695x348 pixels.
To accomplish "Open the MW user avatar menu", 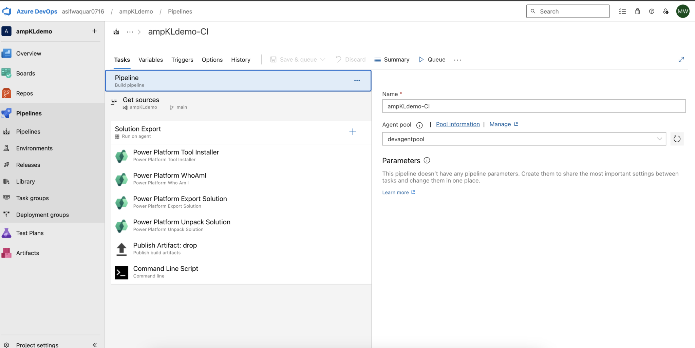I will [683, 11].
